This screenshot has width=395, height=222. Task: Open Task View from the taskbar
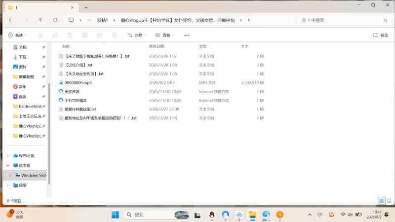(197, 215)
